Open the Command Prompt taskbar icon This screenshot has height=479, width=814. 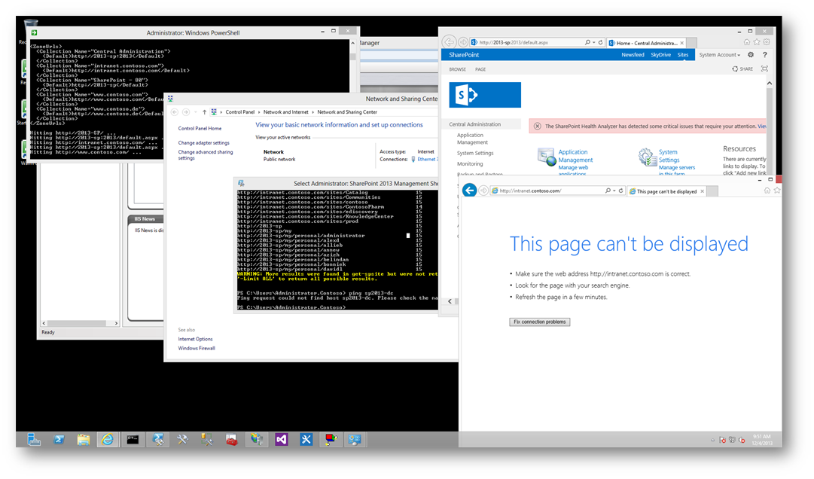(x=133, y=440)
